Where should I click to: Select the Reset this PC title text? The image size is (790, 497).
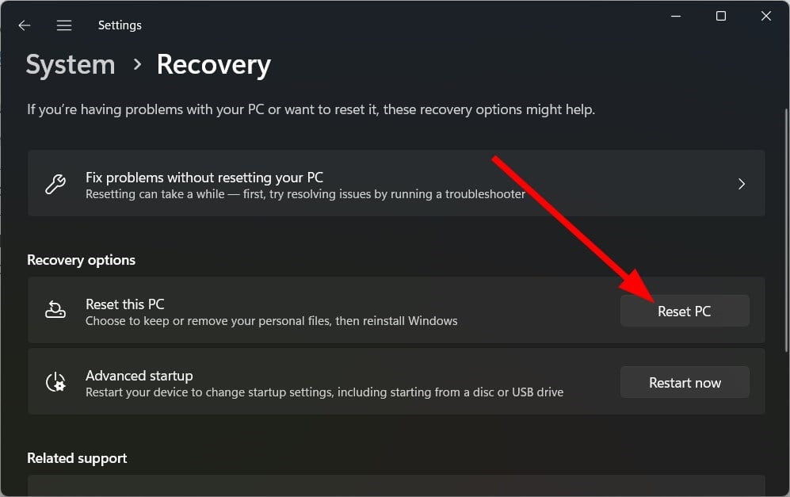click(125, 304)
